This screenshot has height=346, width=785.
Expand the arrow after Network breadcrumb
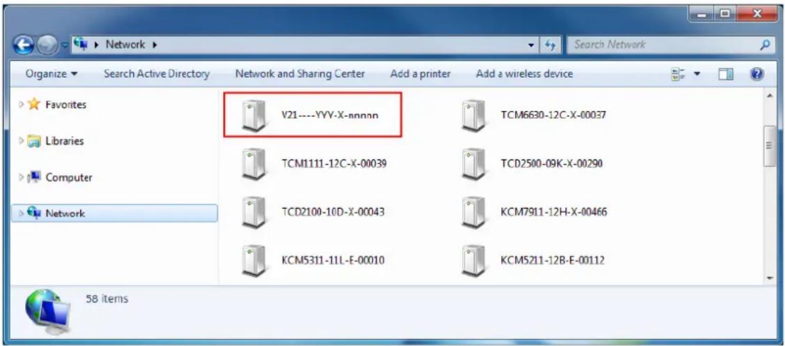click(155, 45)
